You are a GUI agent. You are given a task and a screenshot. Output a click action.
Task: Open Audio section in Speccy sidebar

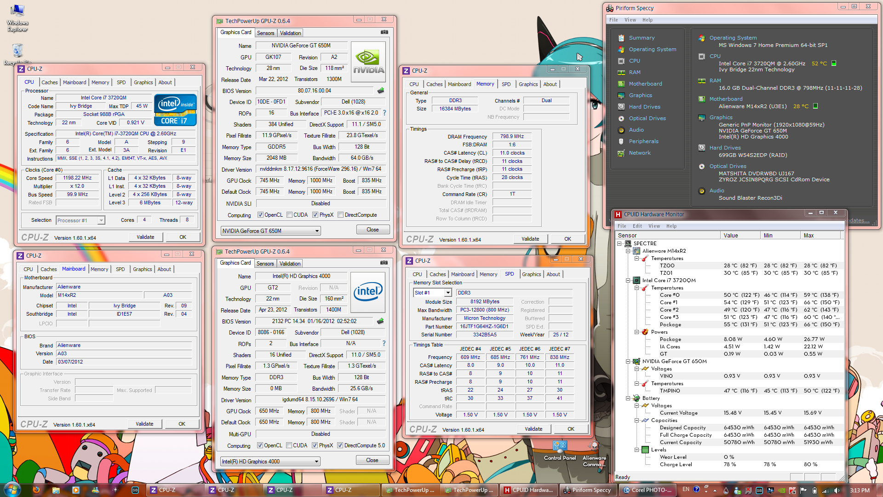(636, 130)
